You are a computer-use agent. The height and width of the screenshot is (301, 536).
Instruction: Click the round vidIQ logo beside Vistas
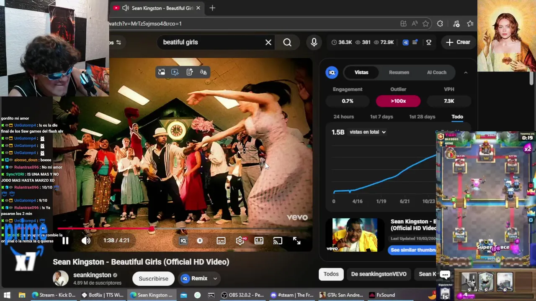pyautogui.click(x=332, y=72)
